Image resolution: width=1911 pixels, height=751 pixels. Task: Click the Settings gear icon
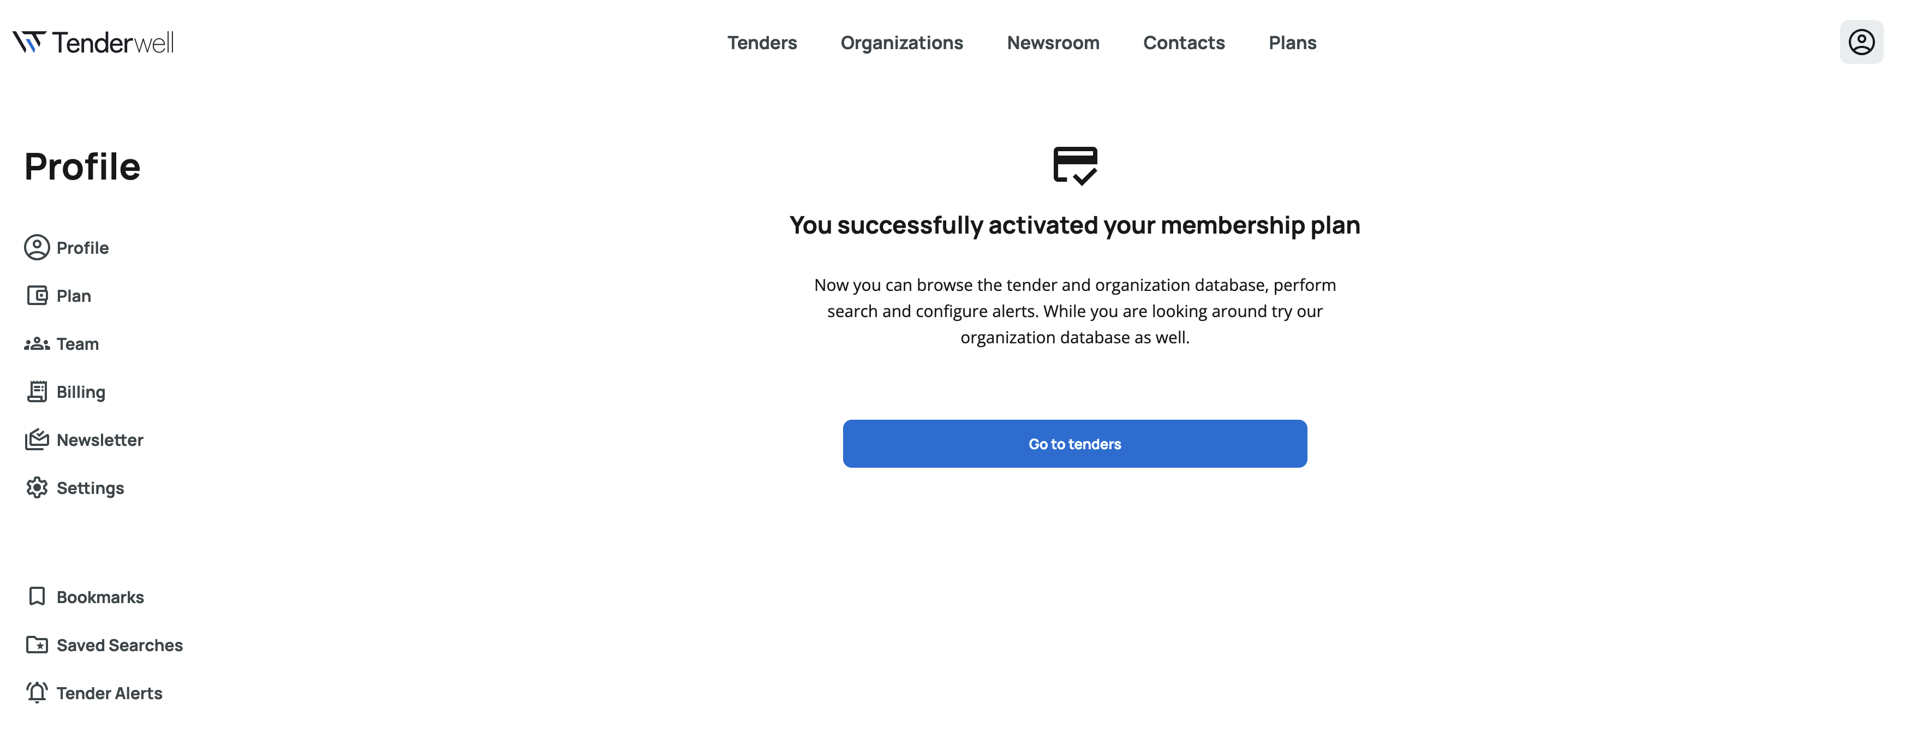tap(37, 488)
